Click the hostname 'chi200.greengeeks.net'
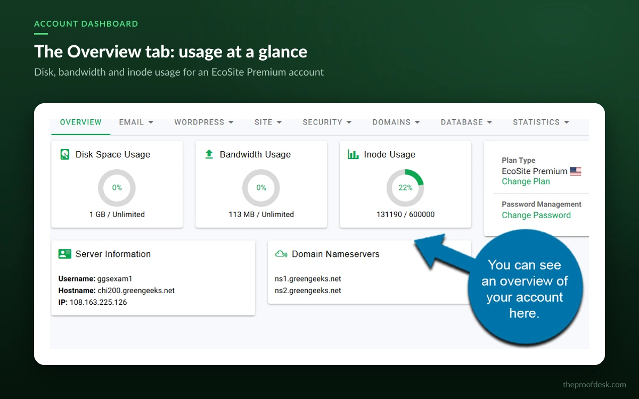639x399 pixels. coord(136,290)
